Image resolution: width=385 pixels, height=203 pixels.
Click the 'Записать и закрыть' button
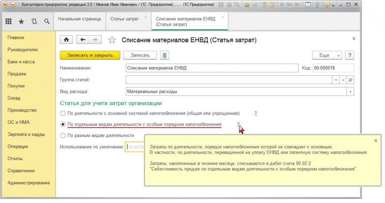pos(90,55)
